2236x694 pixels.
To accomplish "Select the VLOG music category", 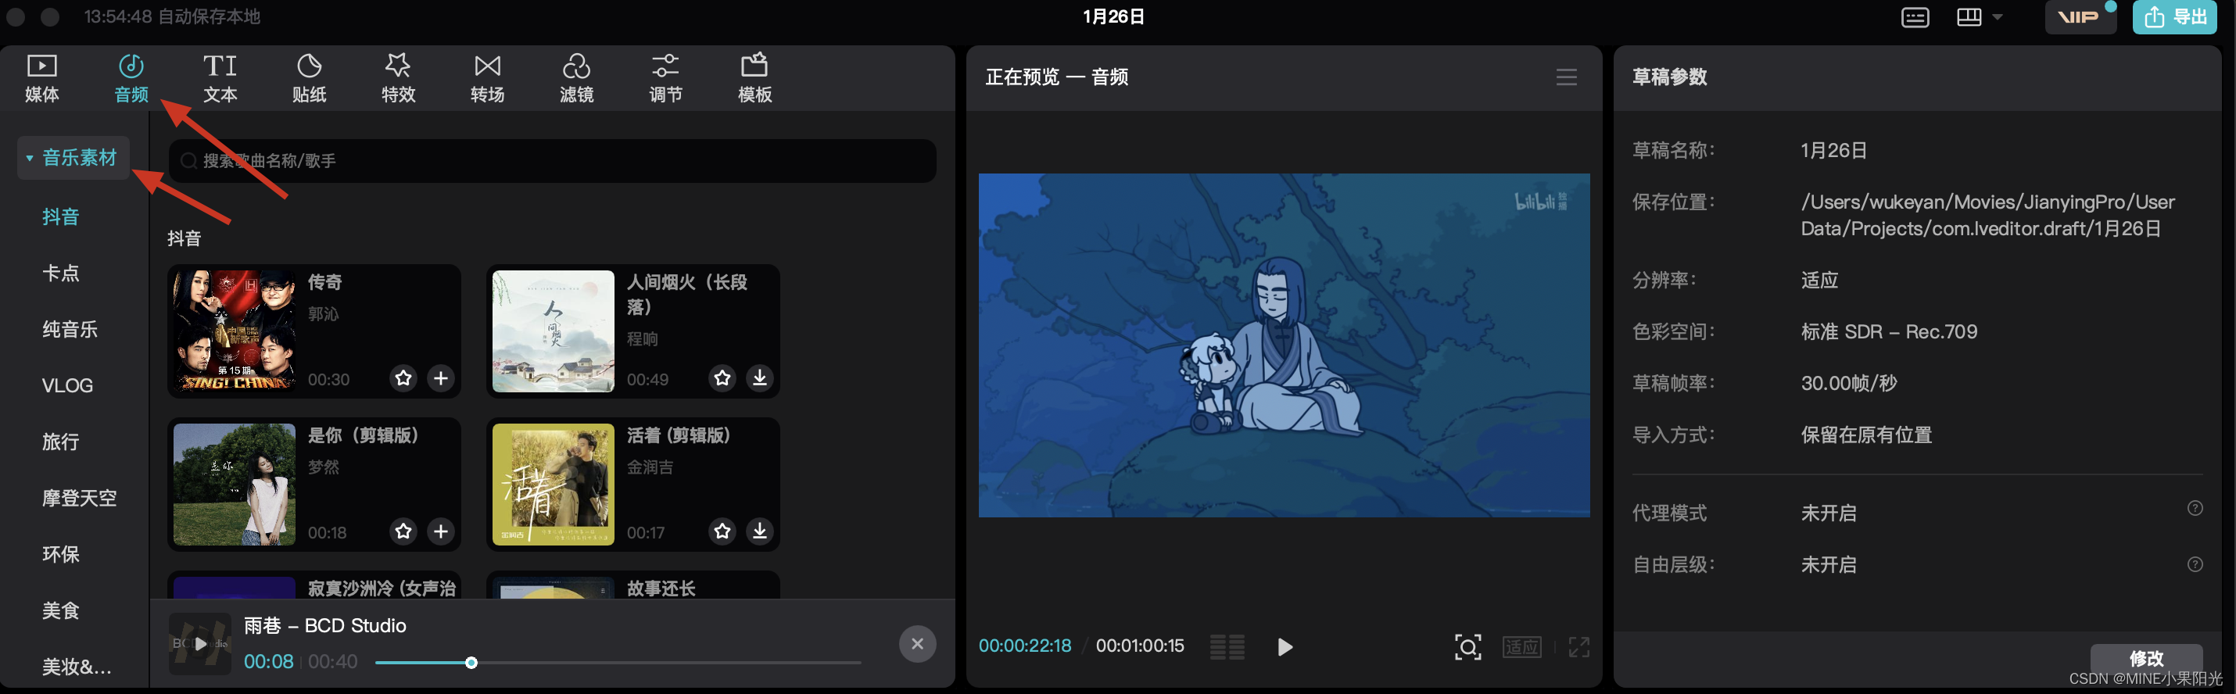I will click(x=66, y=386).
